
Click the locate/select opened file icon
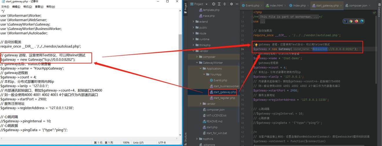click(214, 4)
